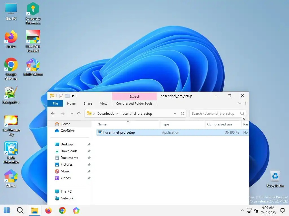The height and width of the screenshot is (216, 289).
Task: Select the Kaspersky Password Manager desktop shortcut
Action: coord(33,13)
